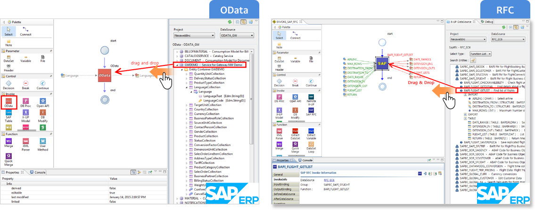Select the INVOKE_SAP_RFC editor tab
The image size is (535, 210).
(x=286, y=22)
